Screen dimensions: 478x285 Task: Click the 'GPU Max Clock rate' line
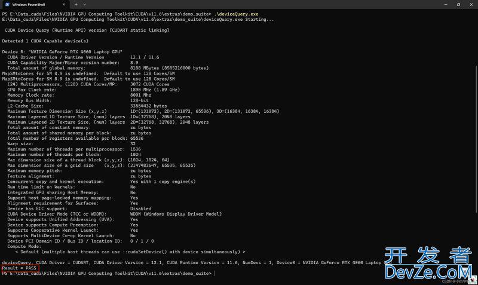tap(94, 90)
